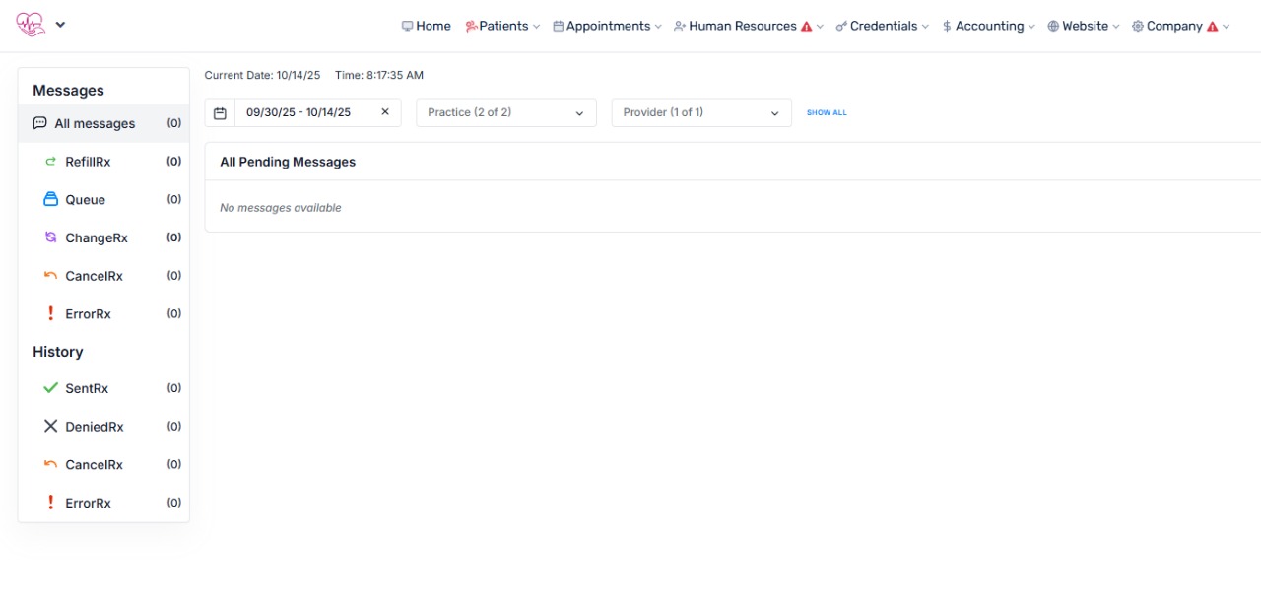Click the Queue blue tray icon
This screenshot has width=1261, height=610.
51,199
